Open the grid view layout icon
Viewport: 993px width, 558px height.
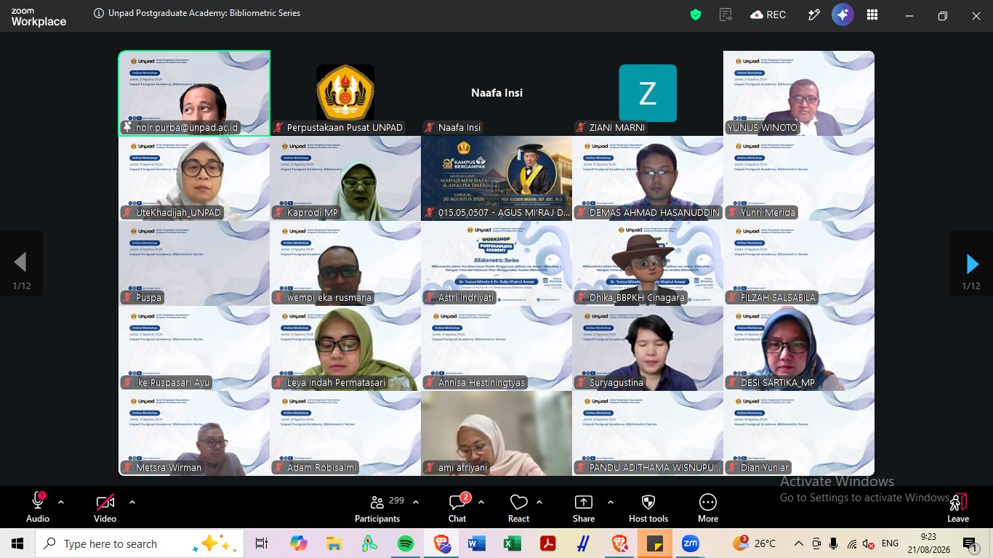coord(872,15)
